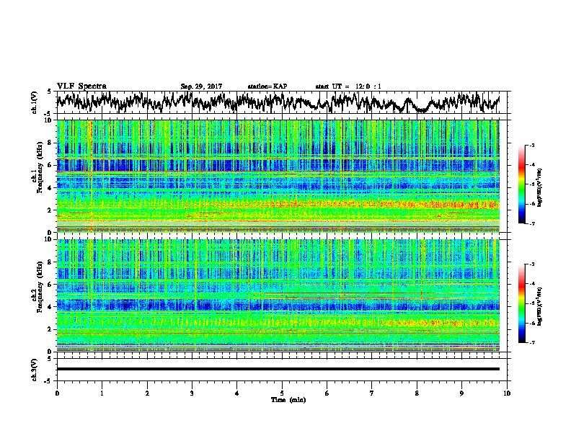Click the ch.1 spectrogram color bar
The image size is (571, 441).
click(522, 184)
